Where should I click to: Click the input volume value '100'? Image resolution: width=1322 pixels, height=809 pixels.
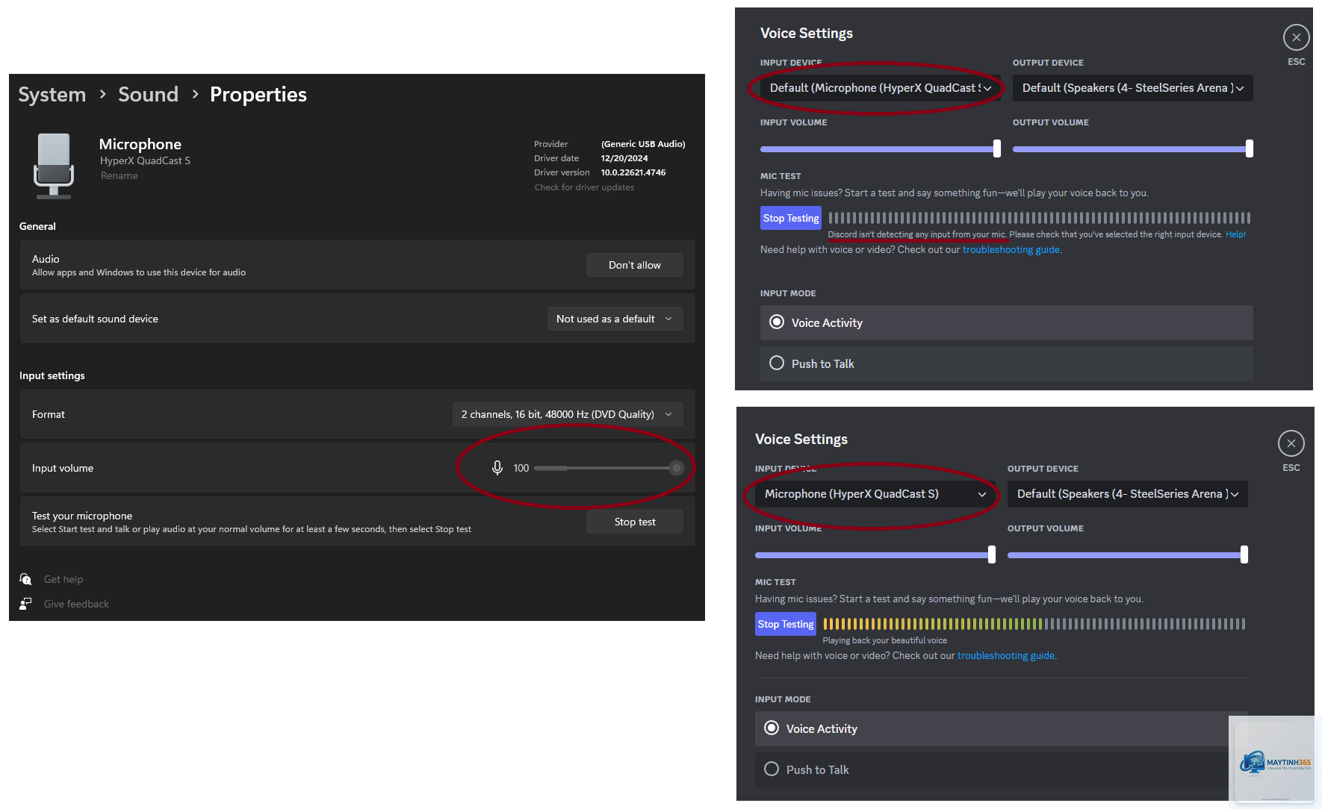point(521,468)
